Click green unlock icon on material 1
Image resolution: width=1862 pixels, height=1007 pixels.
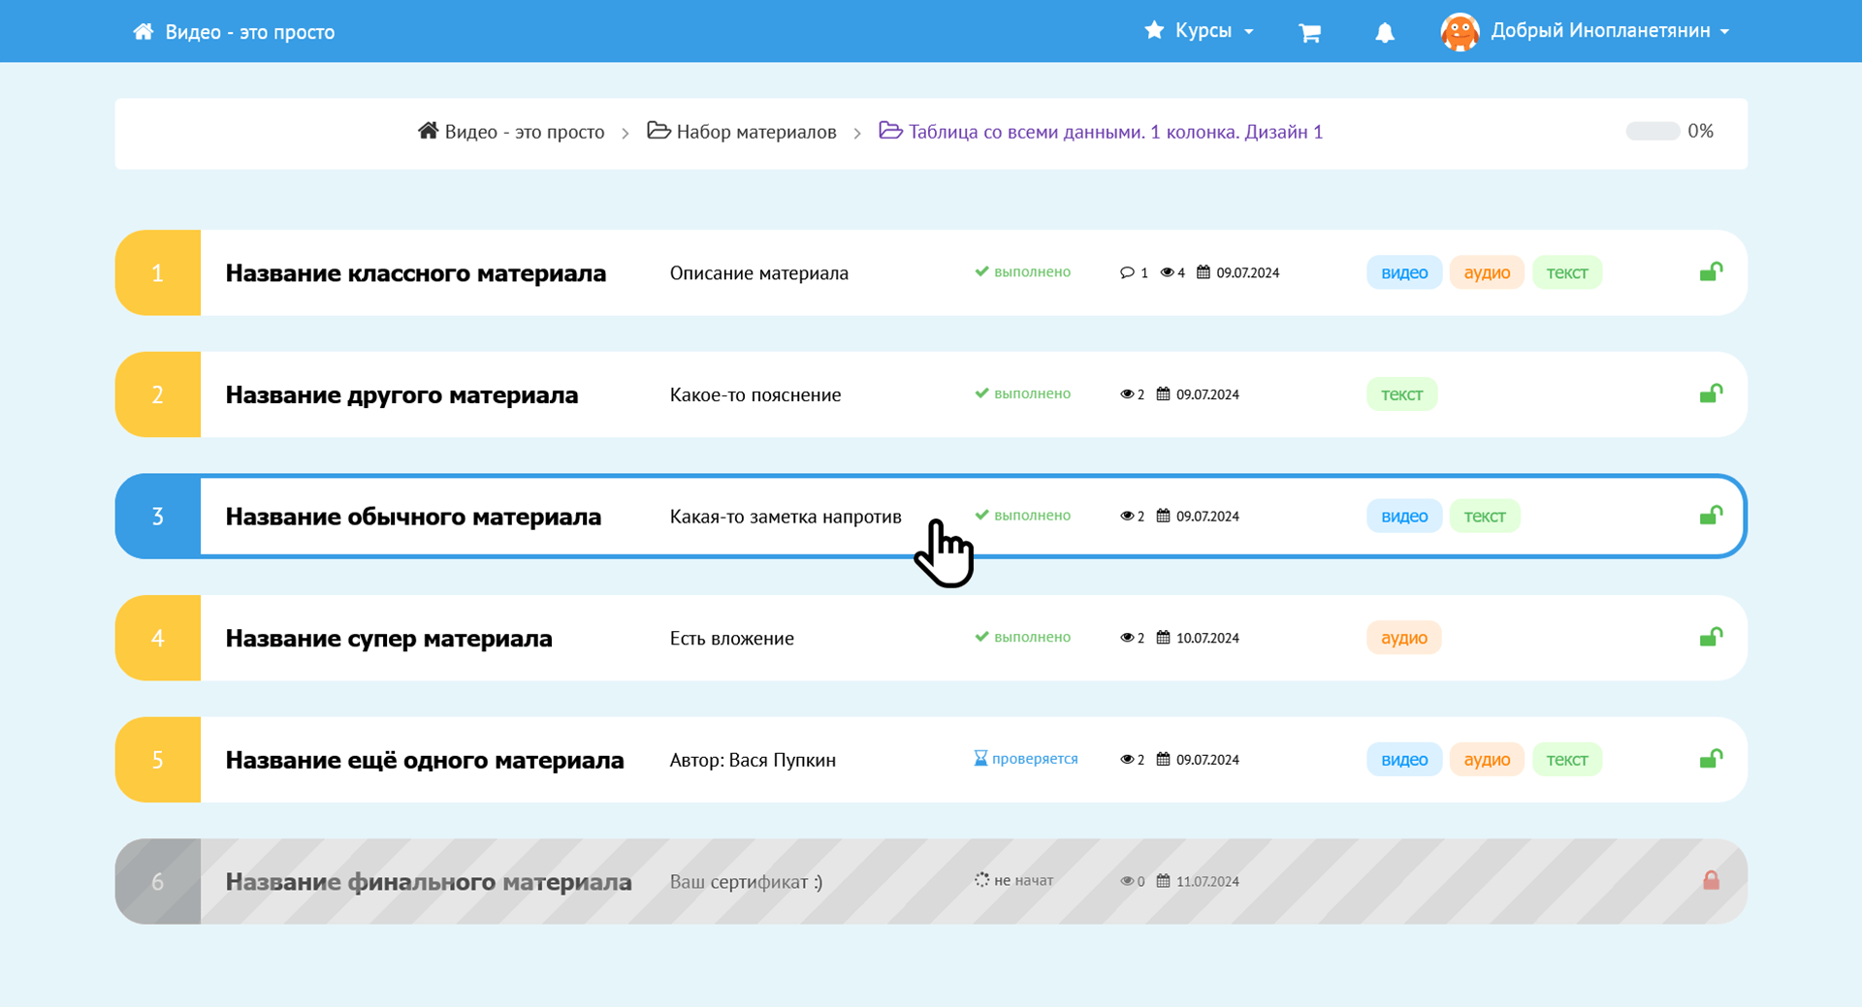point(1711,272)
